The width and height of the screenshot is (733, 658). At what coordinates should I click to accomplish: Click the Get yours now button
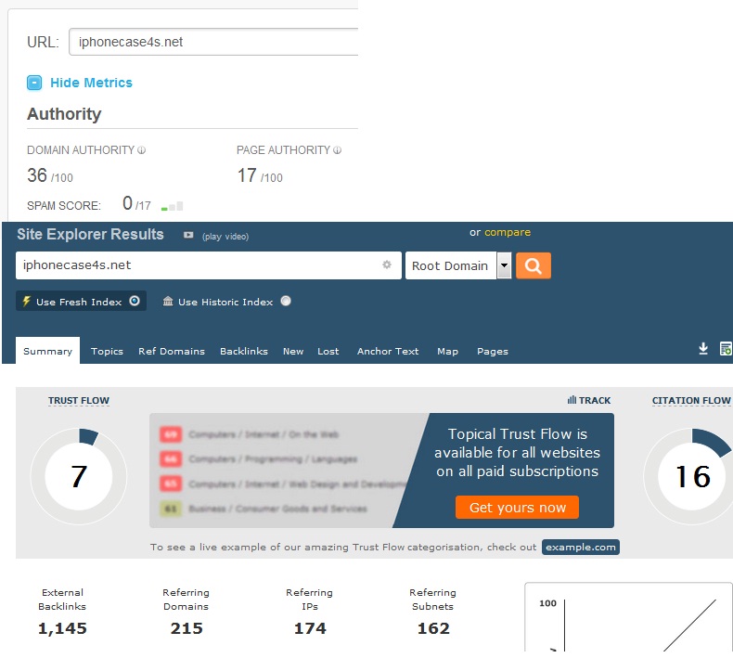tap(517, 508)
